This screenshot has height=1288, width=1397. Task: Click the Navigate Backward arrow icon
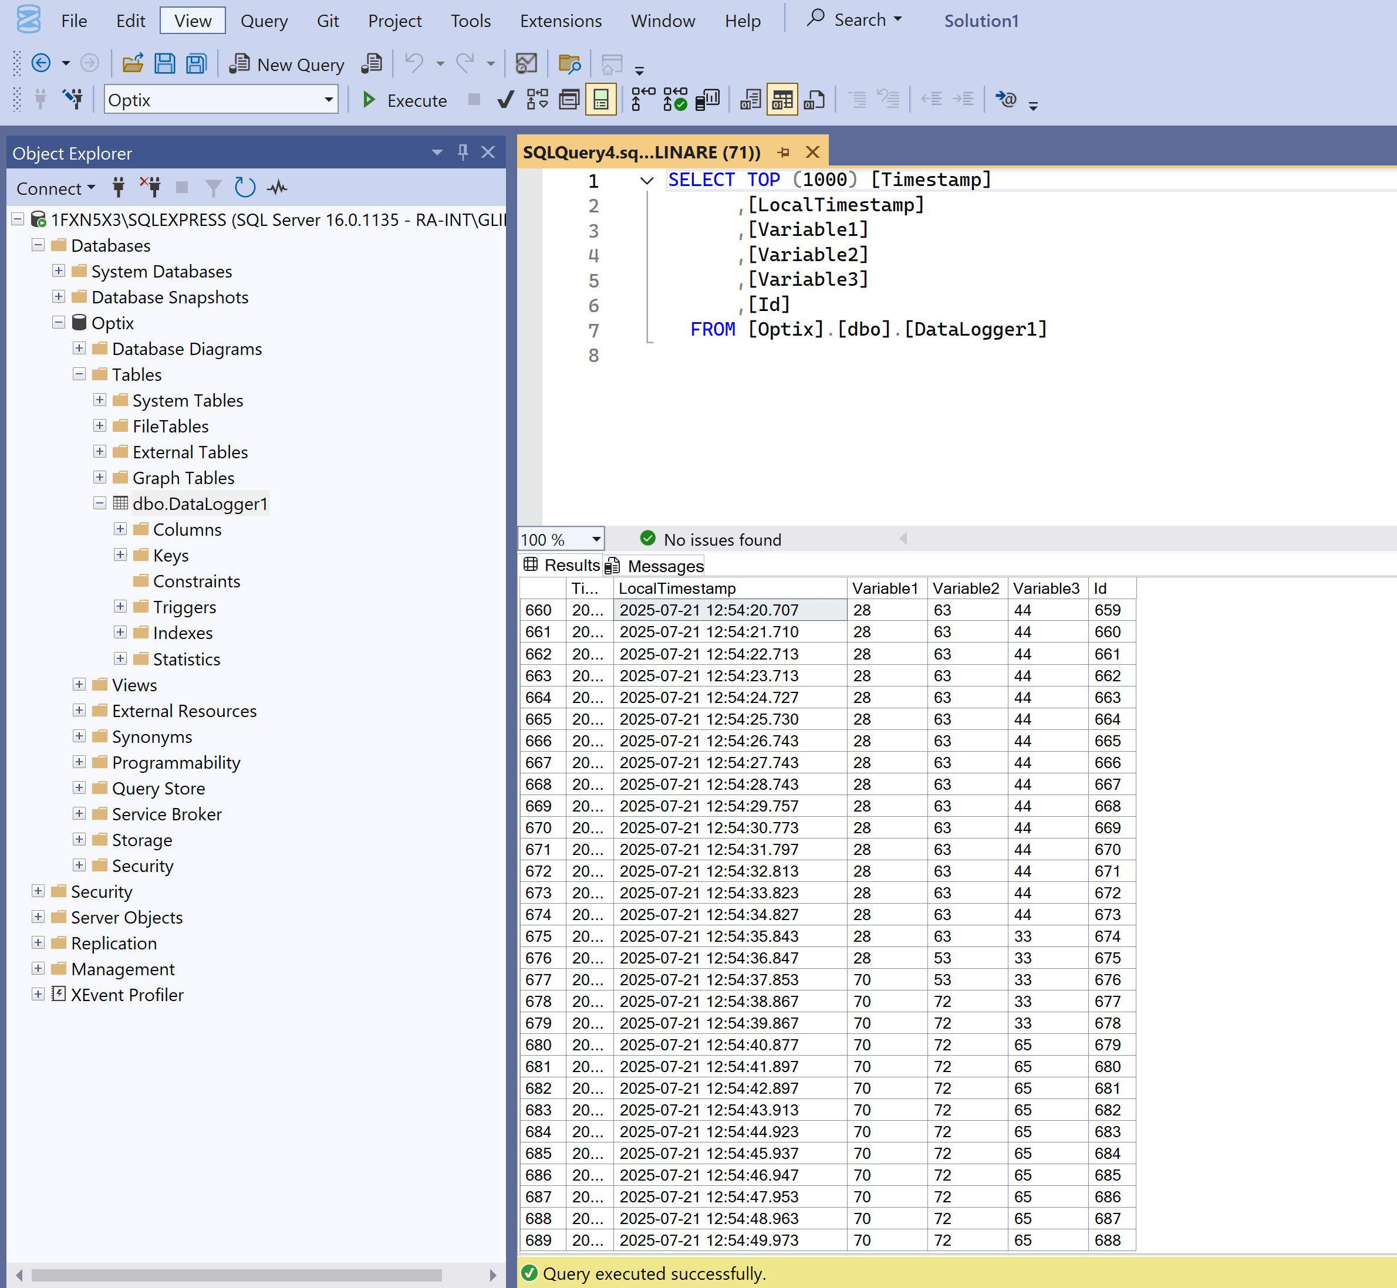click(x=41, y=63)
